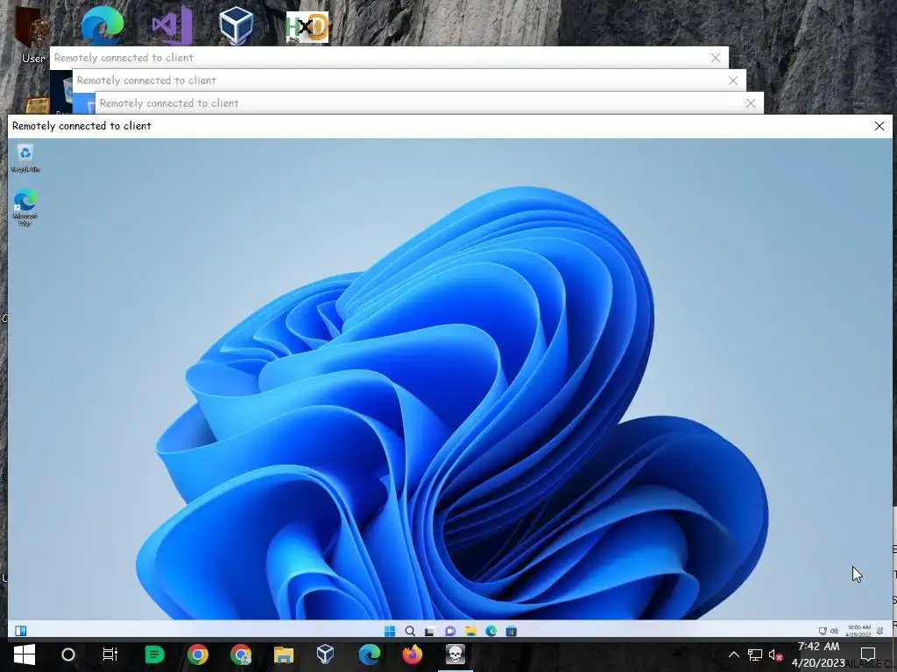The width and height of the screenshot is (897, 672).
Task: Open HxD hex editor desktop shortcut
Action: pyautogui.click(x=307, y=27)
